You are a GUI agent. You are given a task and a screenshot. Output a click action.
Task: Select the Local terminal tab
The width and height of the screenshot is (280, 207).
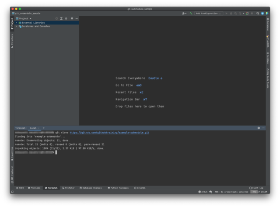tap(33, 128)
